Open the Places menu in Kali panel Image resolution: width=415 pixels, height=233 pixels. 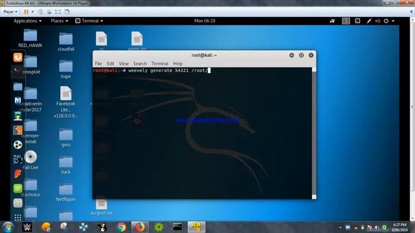coord(59,21)
